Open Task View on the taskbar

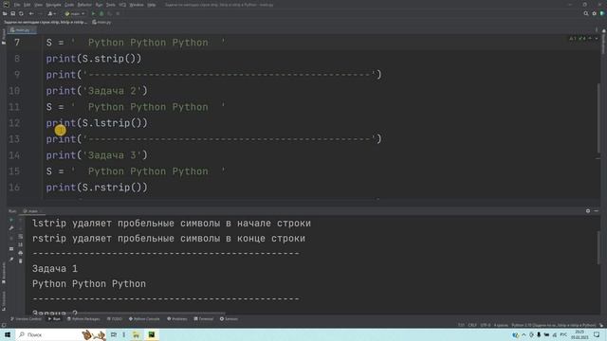(114, 334)
